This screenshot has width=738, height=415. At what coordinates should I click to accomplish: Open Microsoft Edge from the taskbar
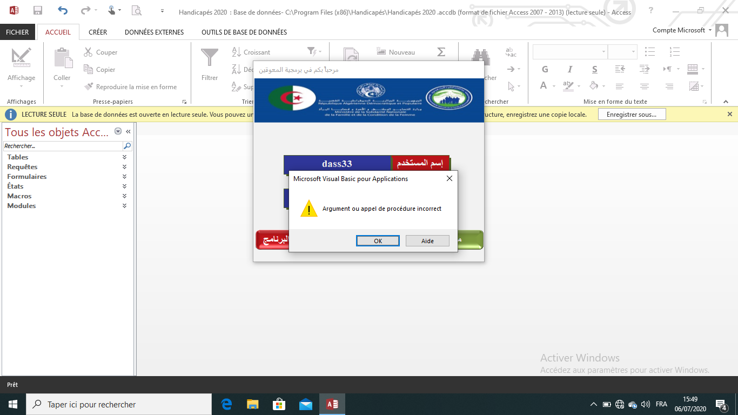(x=226, y=404)
